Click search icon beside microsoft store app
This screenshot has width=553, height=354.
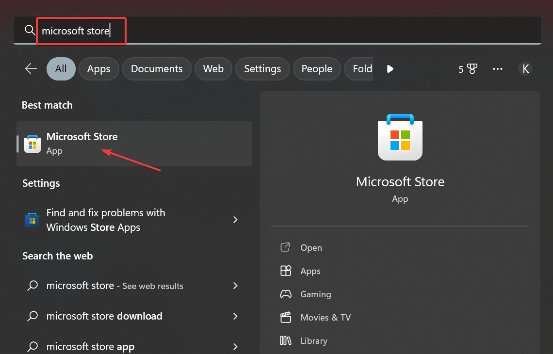click(x=33, y=346)
